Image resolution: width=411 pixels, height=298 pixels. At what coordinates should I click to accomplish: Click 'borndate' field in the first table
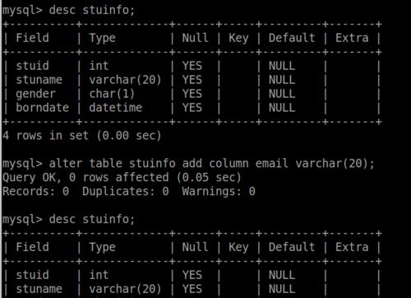42,108
